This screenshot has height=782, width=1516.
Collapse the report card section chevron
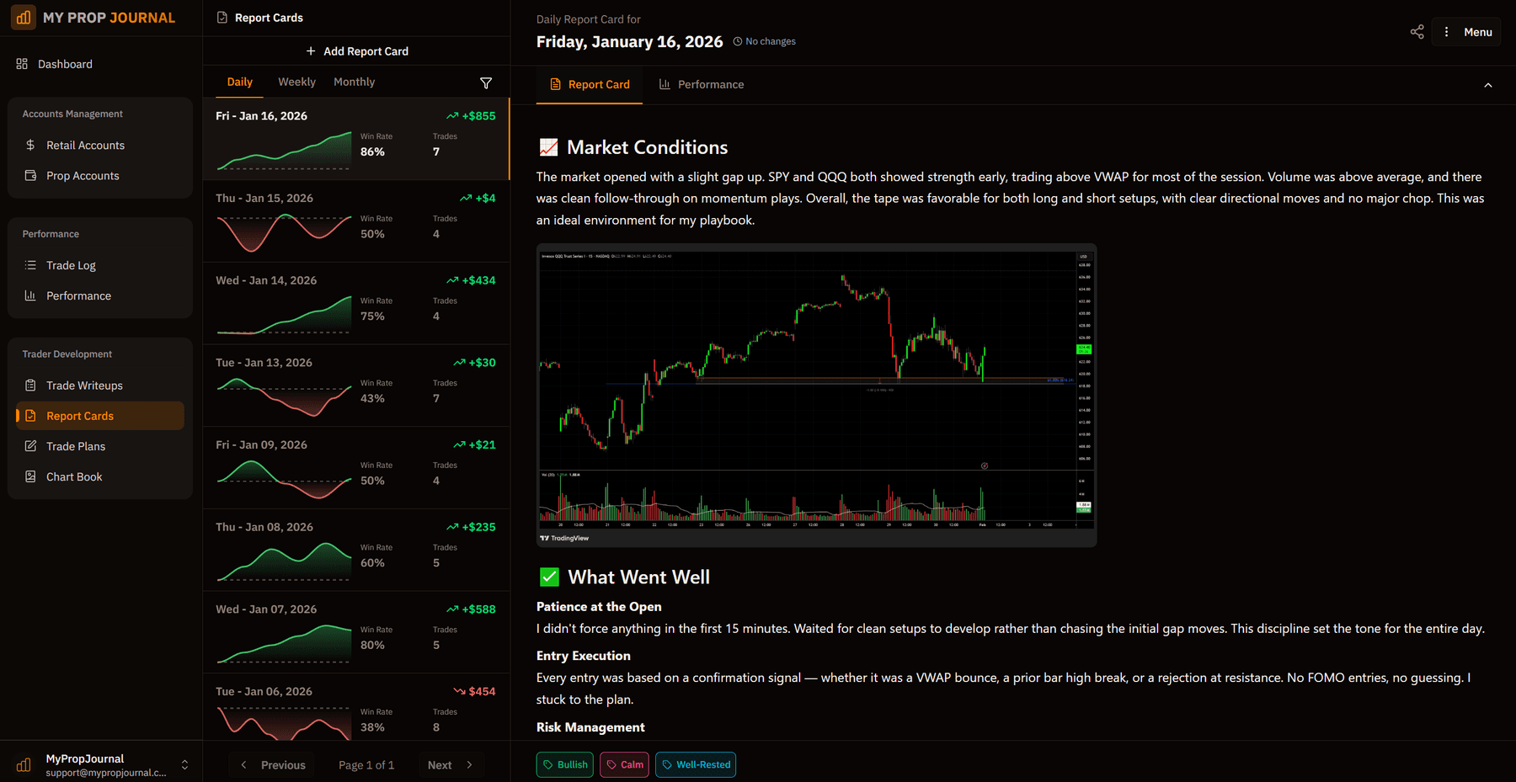pyautogui.click(x=1488, y=85)
